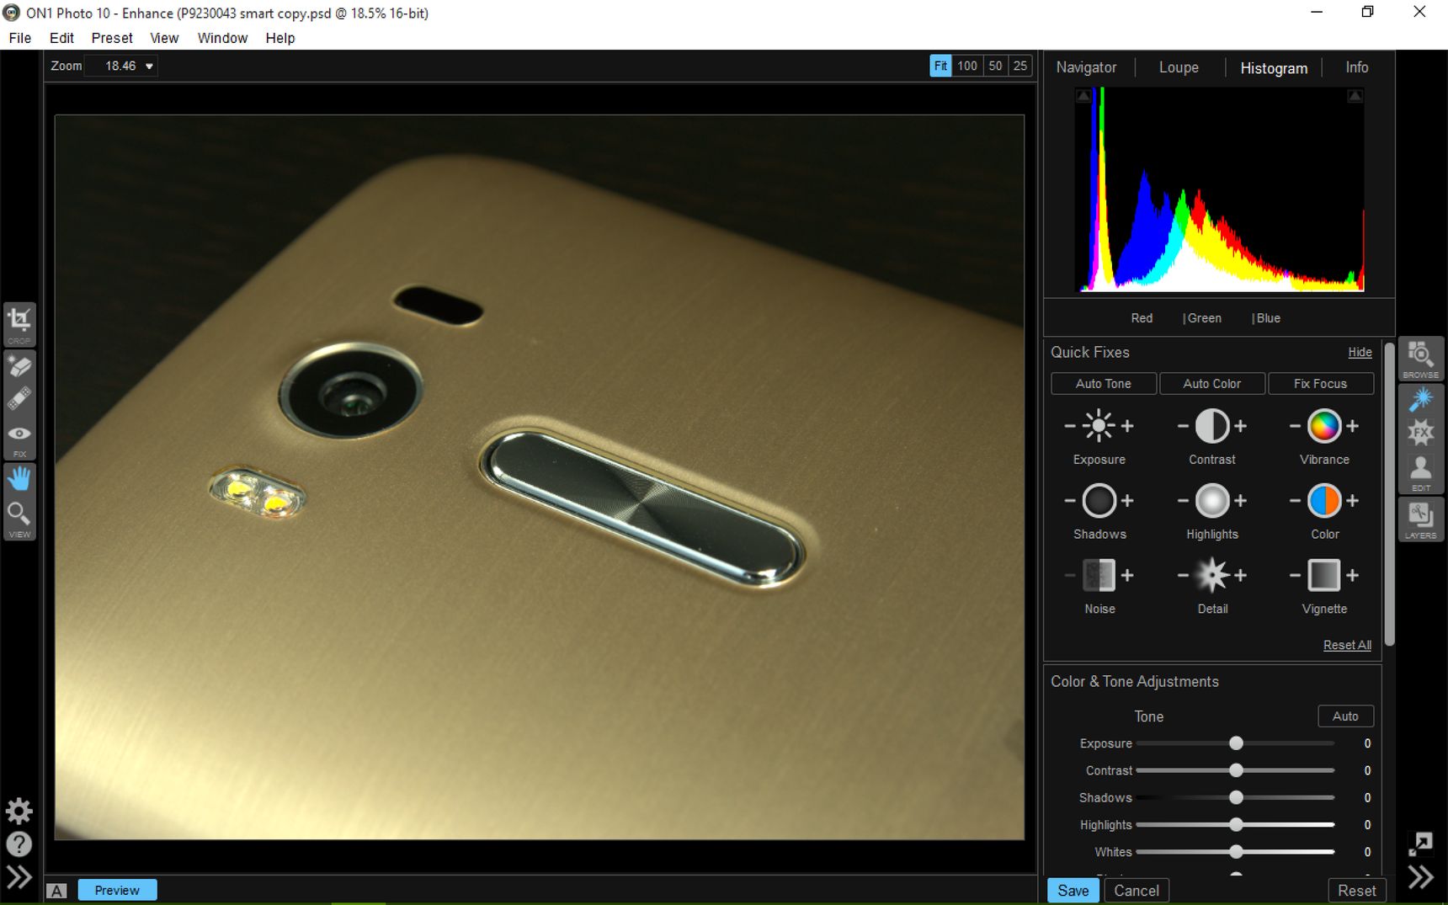Hide the Quick Fixes panel

(1360, 353)
